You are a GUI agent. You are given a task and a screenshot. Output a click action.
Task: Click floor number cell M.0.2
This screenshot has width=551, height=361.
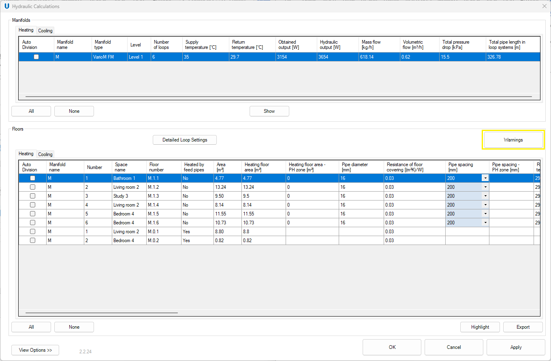164,241
